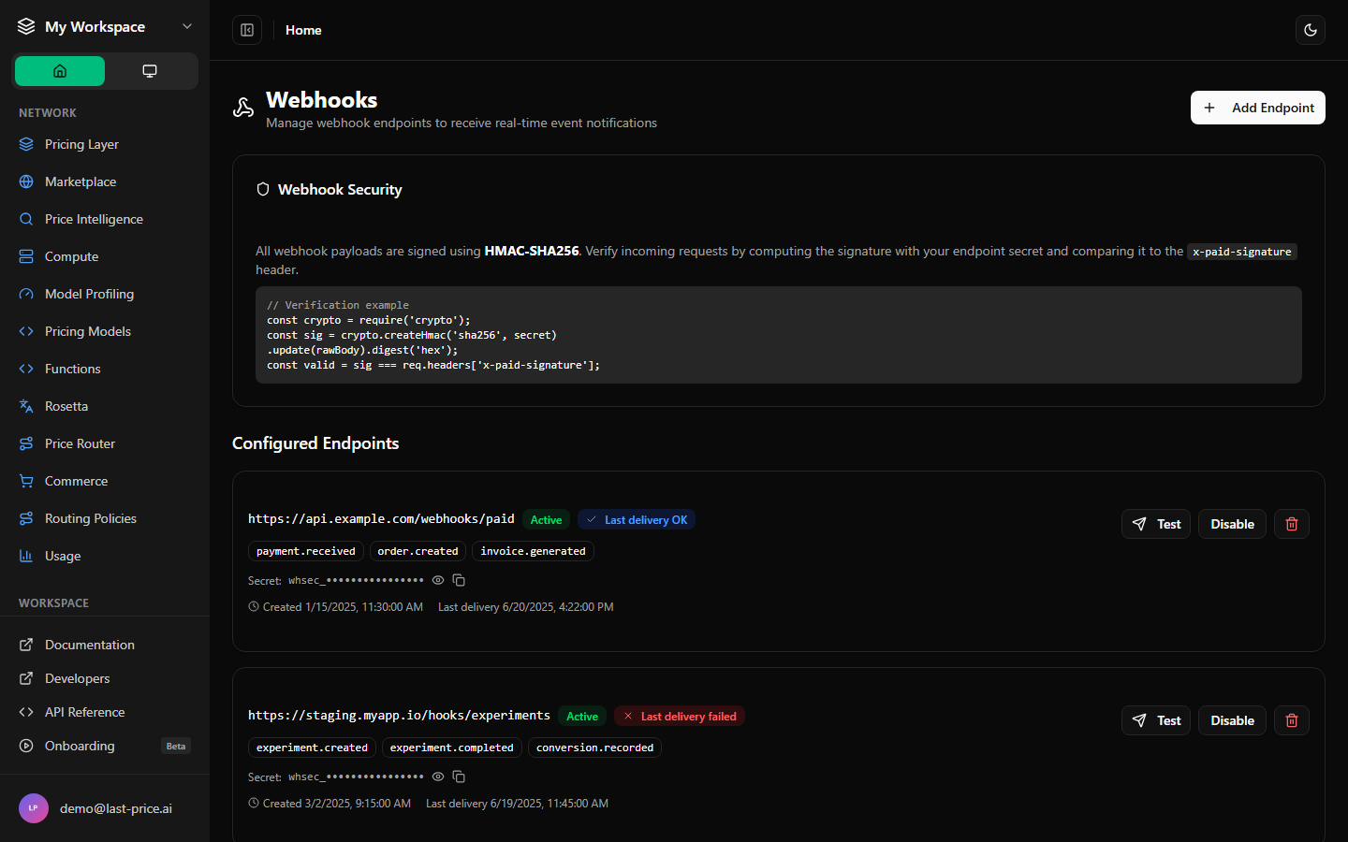Open Developers external link
This screenshot has height=842, width=1348.
(x=105, y=678)
